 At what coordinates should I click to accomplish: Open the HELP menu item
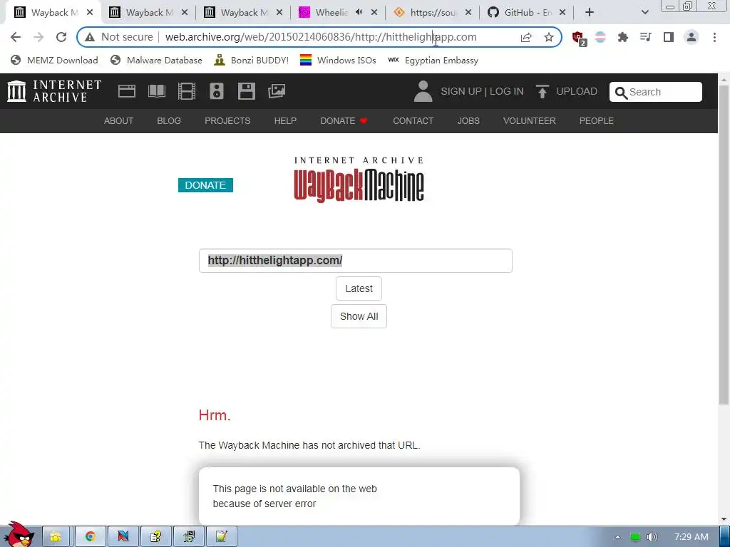285,121
